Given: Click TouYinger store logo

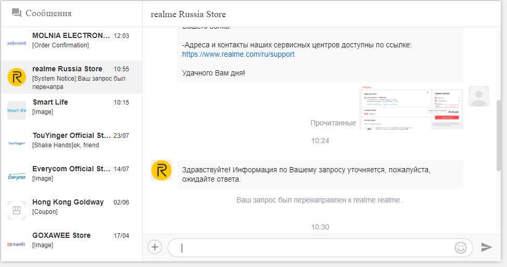Looking at the screenshot, I should 17,143.
